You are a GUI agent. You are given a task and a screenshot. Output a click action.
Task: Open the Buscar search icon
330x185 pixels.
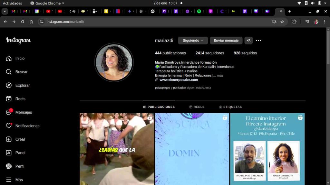click(9, 72)
